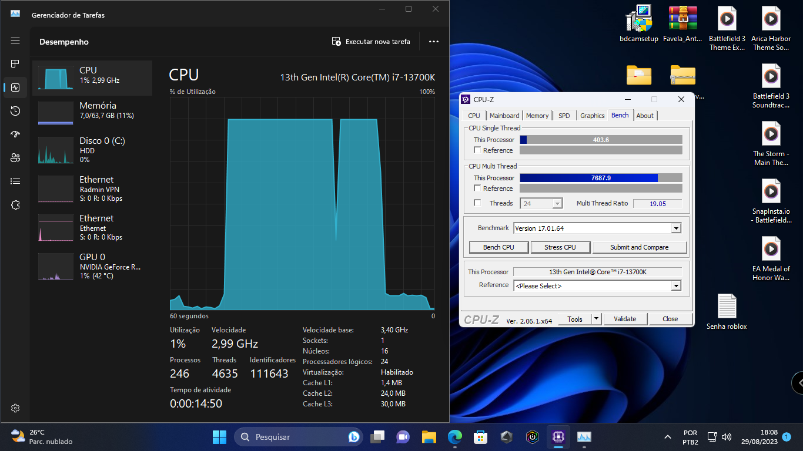
Task: Click CPU Multi Thread score bar 7687.9
Action: pos(601,177)
